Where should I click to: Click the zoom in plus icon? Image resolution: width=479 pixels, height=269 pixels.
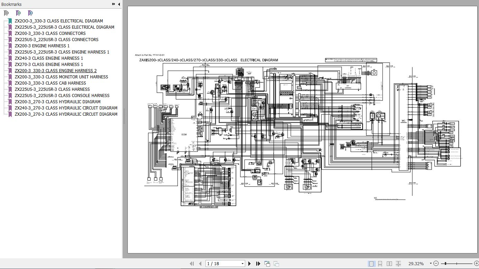click(x=477, y=263)
